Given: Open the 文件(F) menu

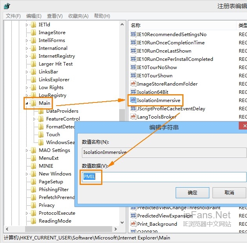Looking at the screenshot, I should (x=13, y=16).
